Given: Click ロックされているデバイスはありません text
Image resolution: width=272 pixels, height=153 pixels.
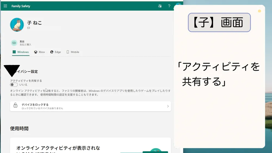Looking at the screenshot, I should point(42,108).
